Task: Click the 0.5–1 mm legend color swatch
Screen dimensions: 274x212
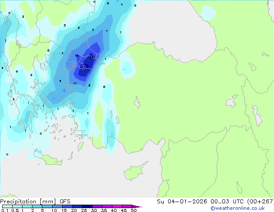Action: pyautogui.click(x=17, y=206)
